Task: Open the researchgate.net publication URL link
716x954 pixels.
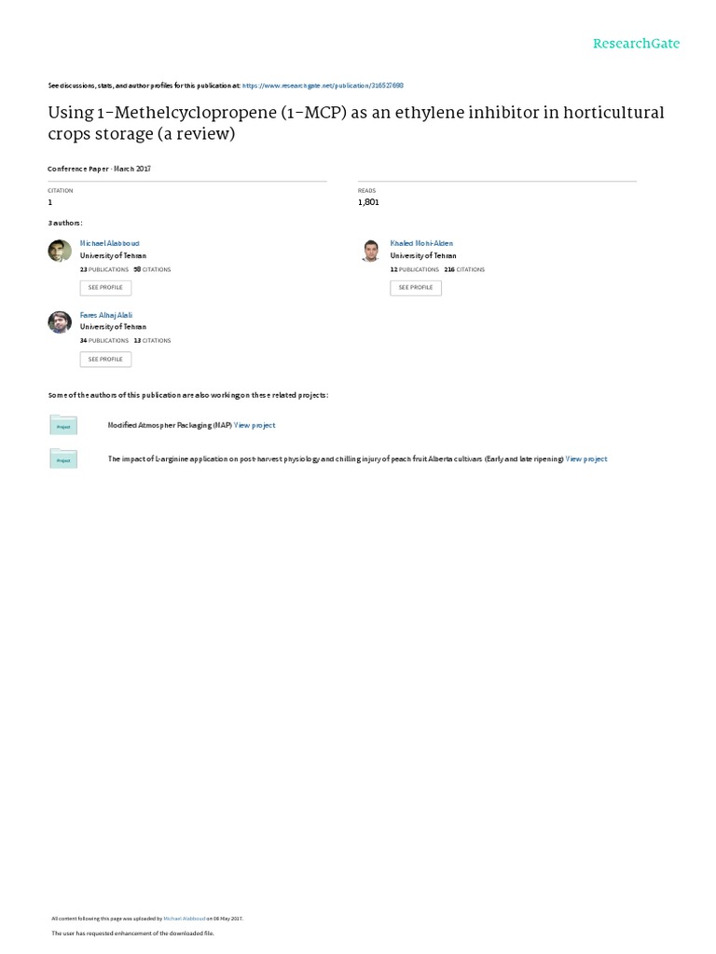Action: (323, 85)
